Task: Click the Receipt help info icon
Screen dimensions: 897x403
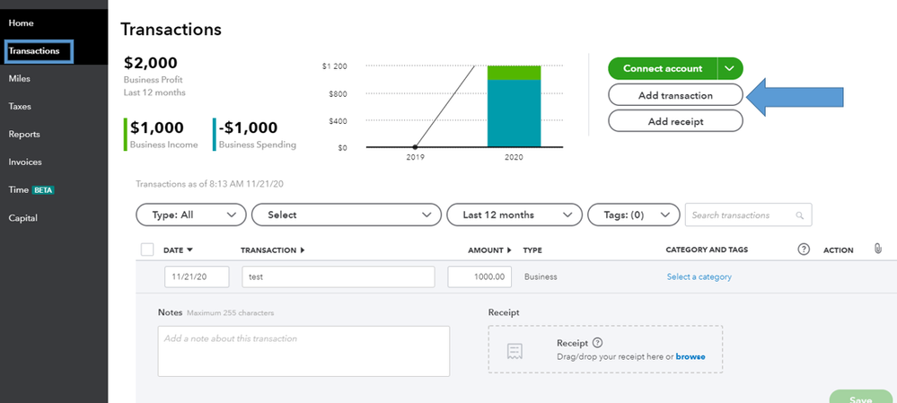Action: [598, 342]
